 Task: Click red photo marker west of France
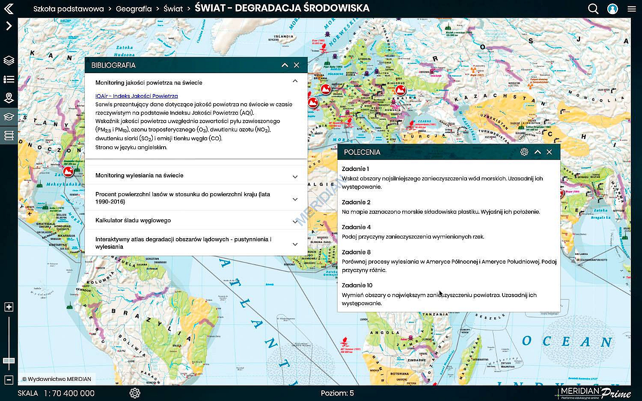pyautogui.click(x=313, y=103)
